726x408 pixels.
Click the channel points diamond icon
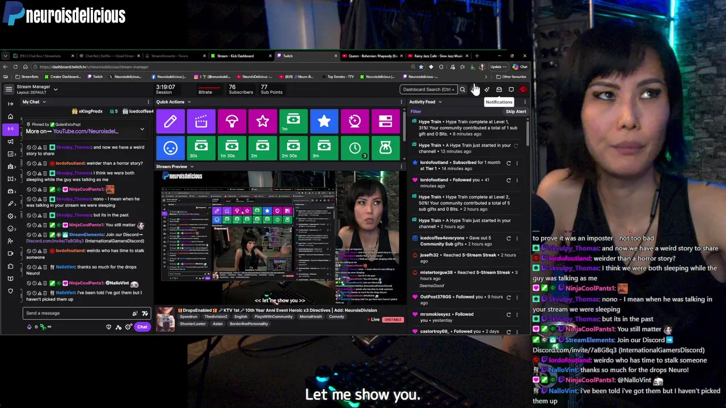29,327
